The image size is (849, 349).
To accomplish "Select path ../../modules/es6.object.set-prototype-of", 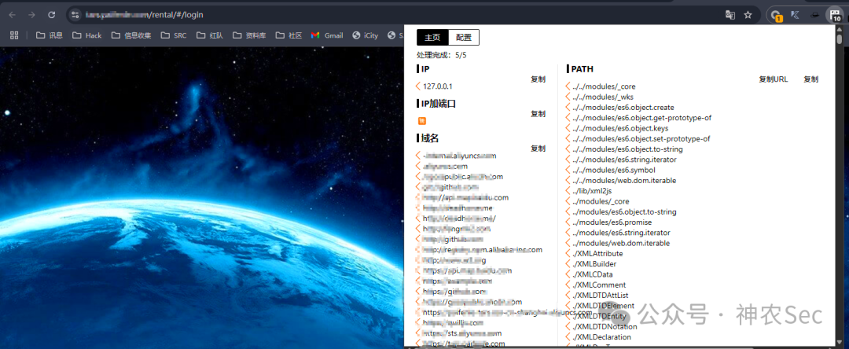I will click(641, 138).
